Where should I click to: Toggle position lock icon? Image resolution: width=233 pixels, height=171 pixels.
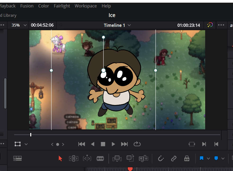187,158
